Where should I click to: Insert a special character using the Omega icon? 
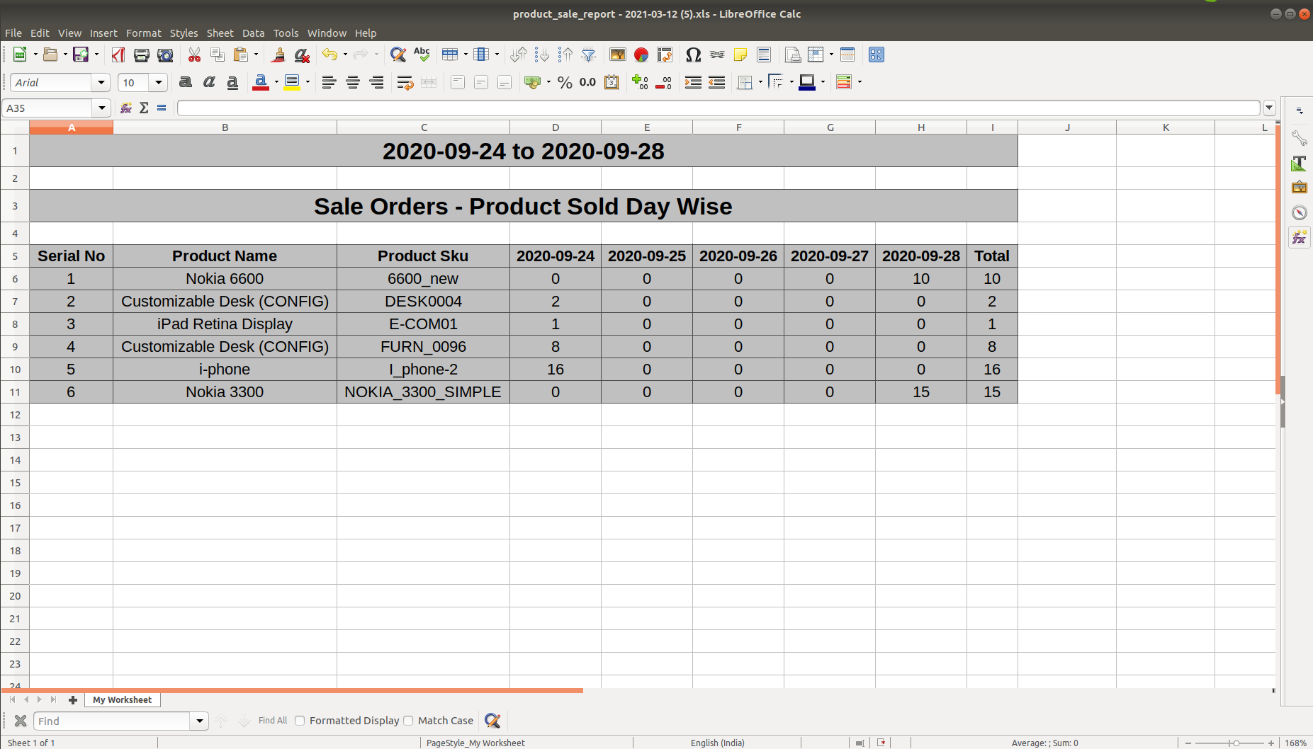(694, 55)
